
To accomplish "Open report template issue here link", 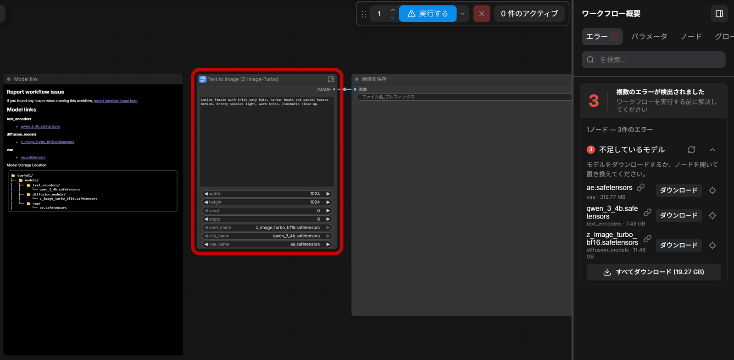I will coord(116,101).
